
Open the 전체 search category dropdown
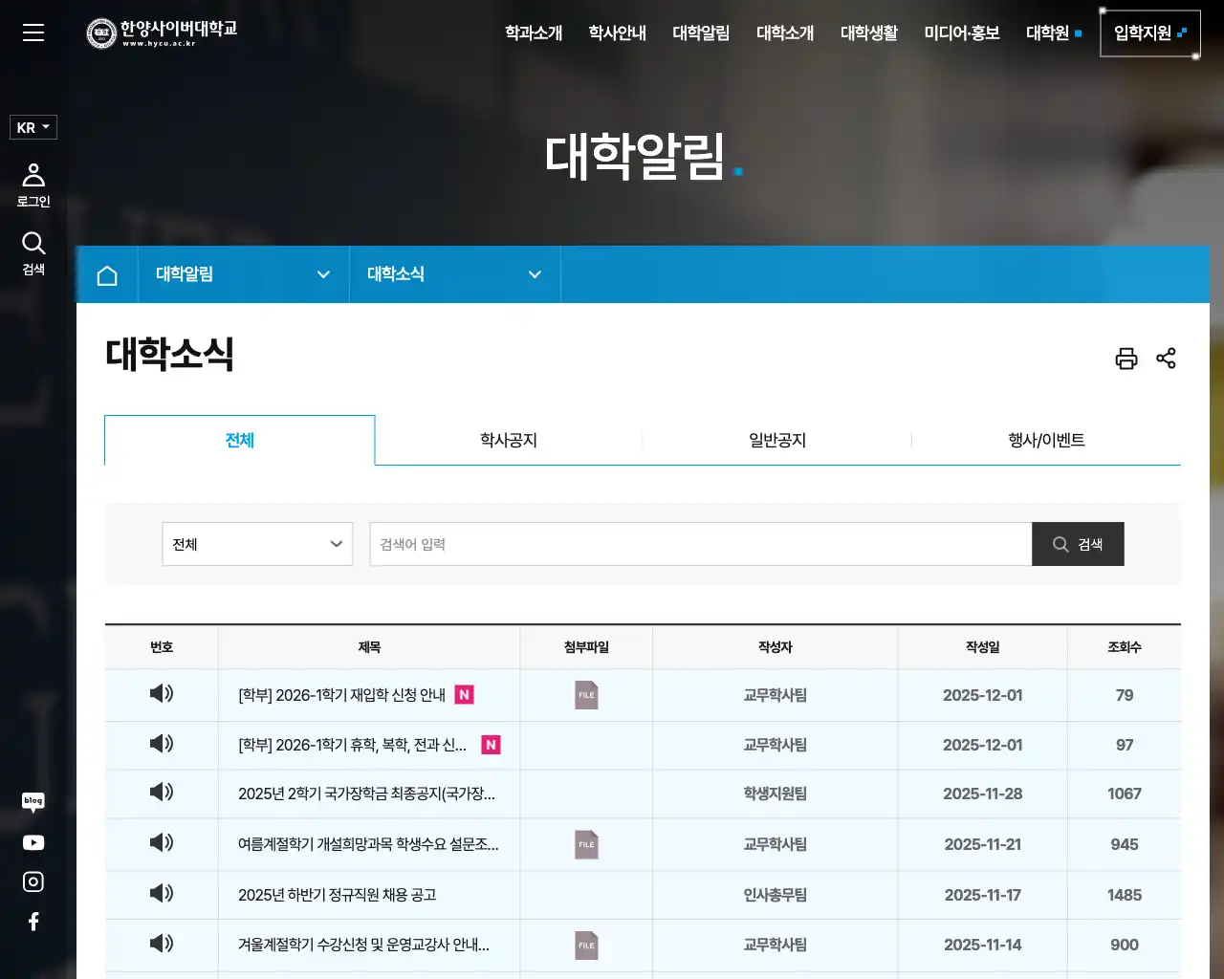pyautogui.click(x=257, y=544)
